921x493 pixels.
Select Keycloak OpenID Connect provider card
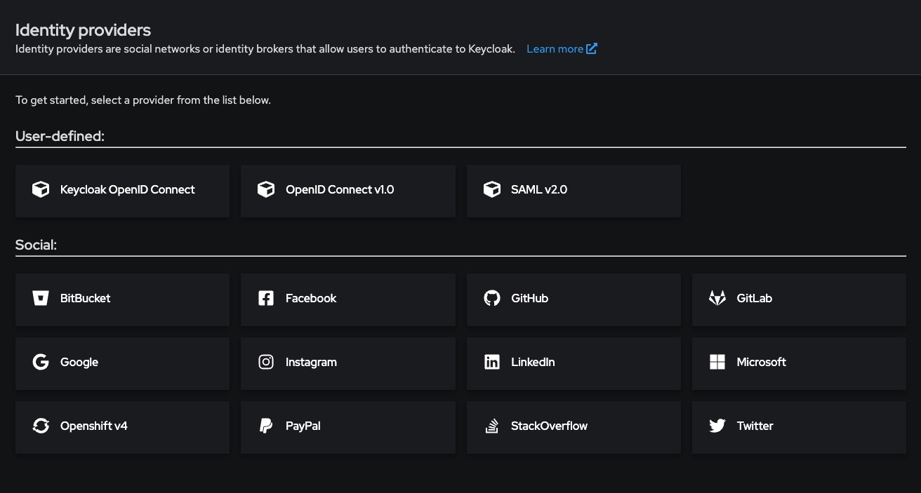pyautogui.click(x=122, y=190)
